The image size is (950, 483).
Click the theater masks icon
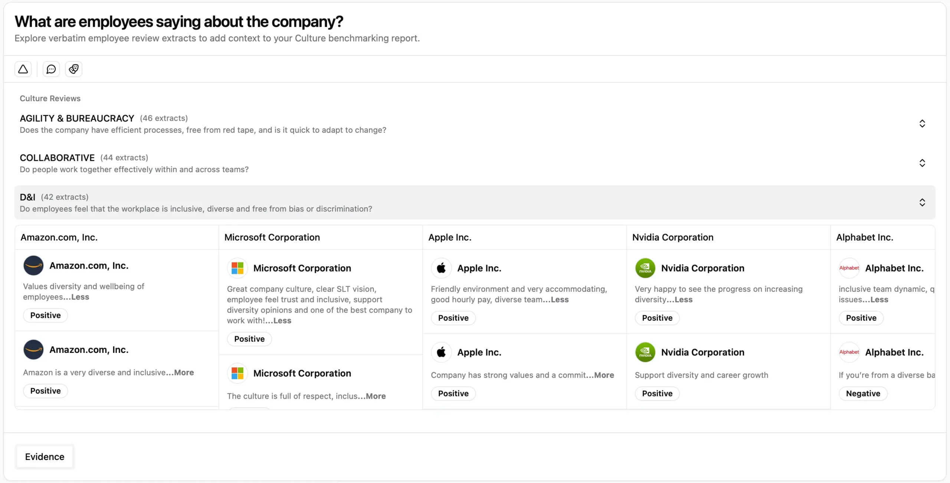[x=73, y=69]
